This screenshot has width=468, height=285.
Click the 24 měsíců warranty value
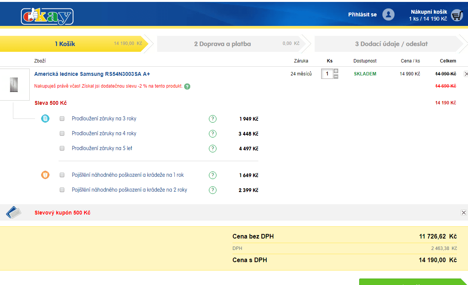[301, 74]
